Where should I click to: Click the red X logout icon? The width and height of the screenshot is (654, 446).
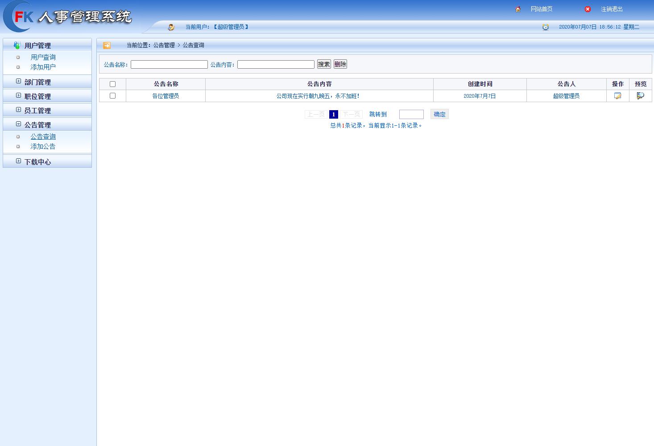[x=588, y=9]
